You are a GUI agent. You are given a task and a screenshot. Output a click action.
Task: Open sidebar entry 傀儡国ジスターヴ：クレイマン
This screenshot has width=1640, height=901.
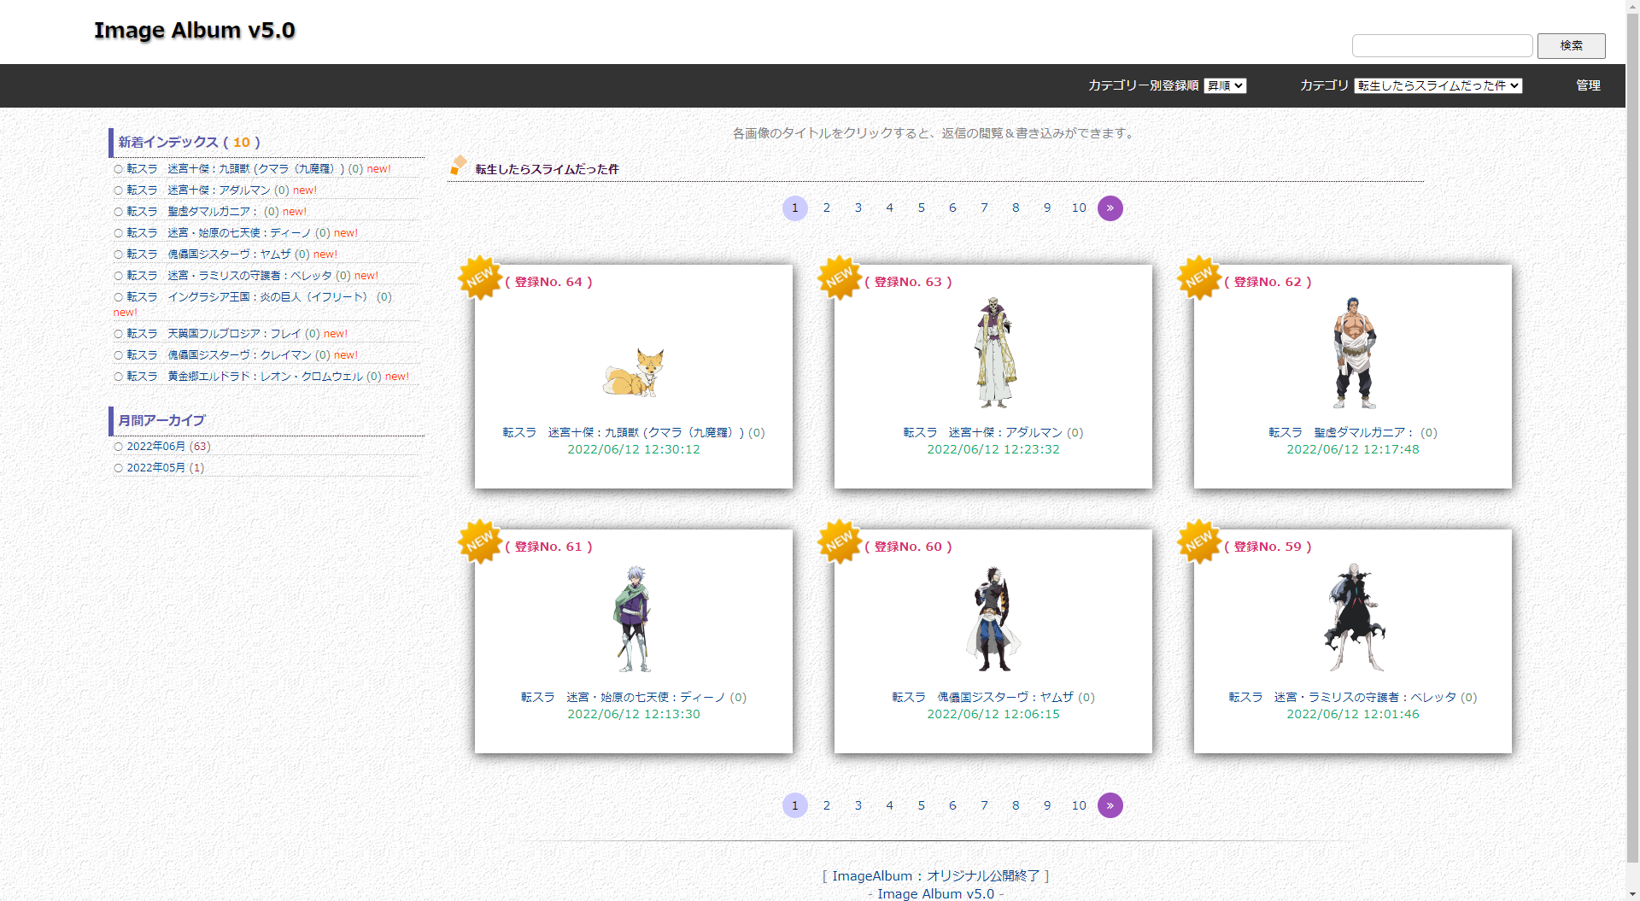click(220, 355)
